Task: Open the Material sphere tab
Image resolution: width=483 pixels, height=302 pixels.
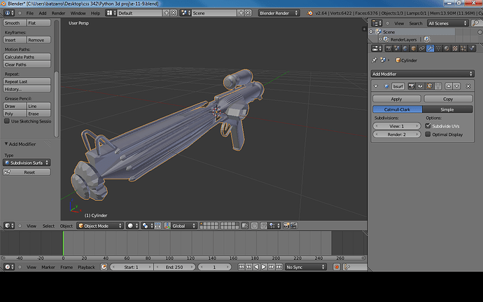Action: tap(447, 48)
